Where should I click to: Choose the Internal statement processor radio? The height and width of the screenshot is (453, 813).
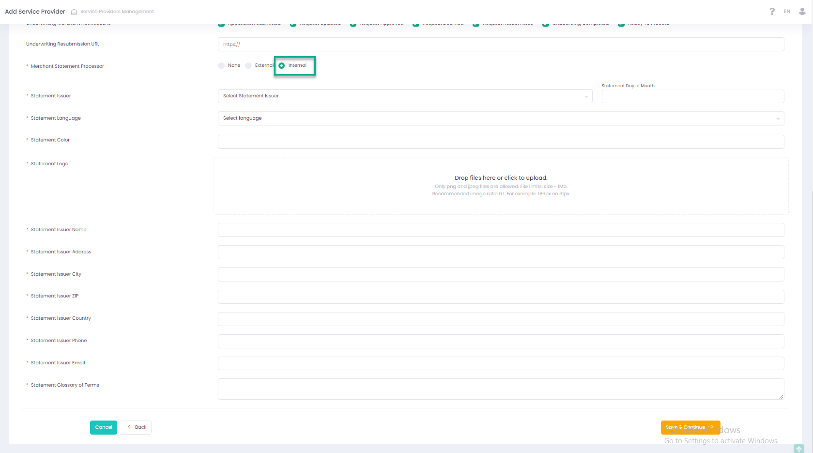coord(282,66)
